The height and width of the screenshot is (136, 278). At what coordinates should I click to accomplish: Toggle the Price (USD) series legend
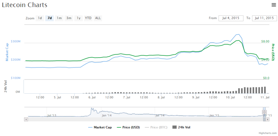point(128,127)
